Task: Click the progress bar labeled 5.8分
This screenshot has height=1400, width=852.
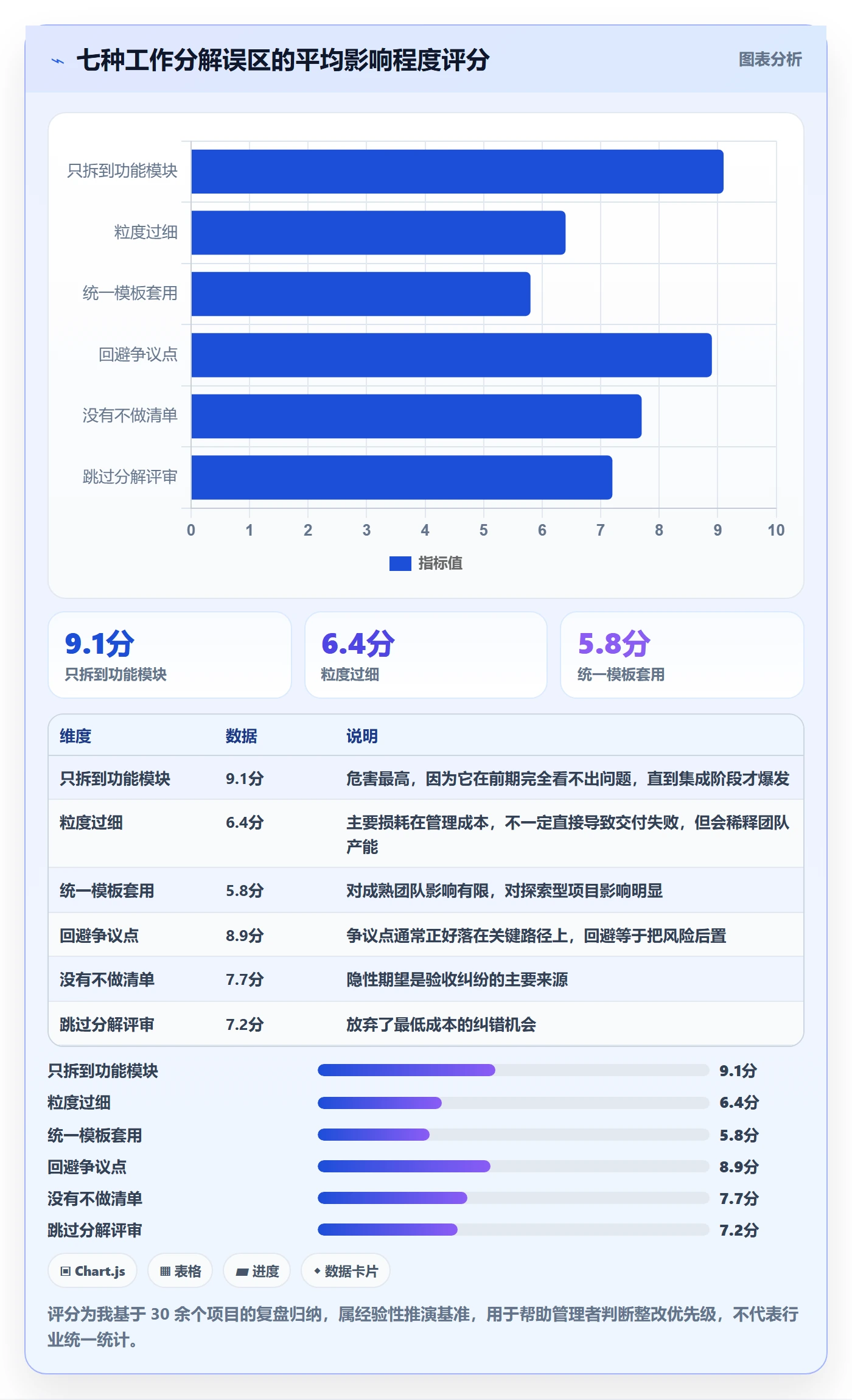Action: coord(514,1135)
